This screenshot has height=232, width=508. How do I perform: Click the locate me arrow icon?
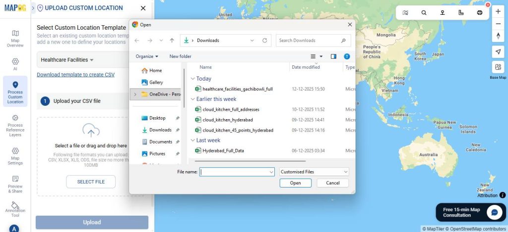[498, 52]
